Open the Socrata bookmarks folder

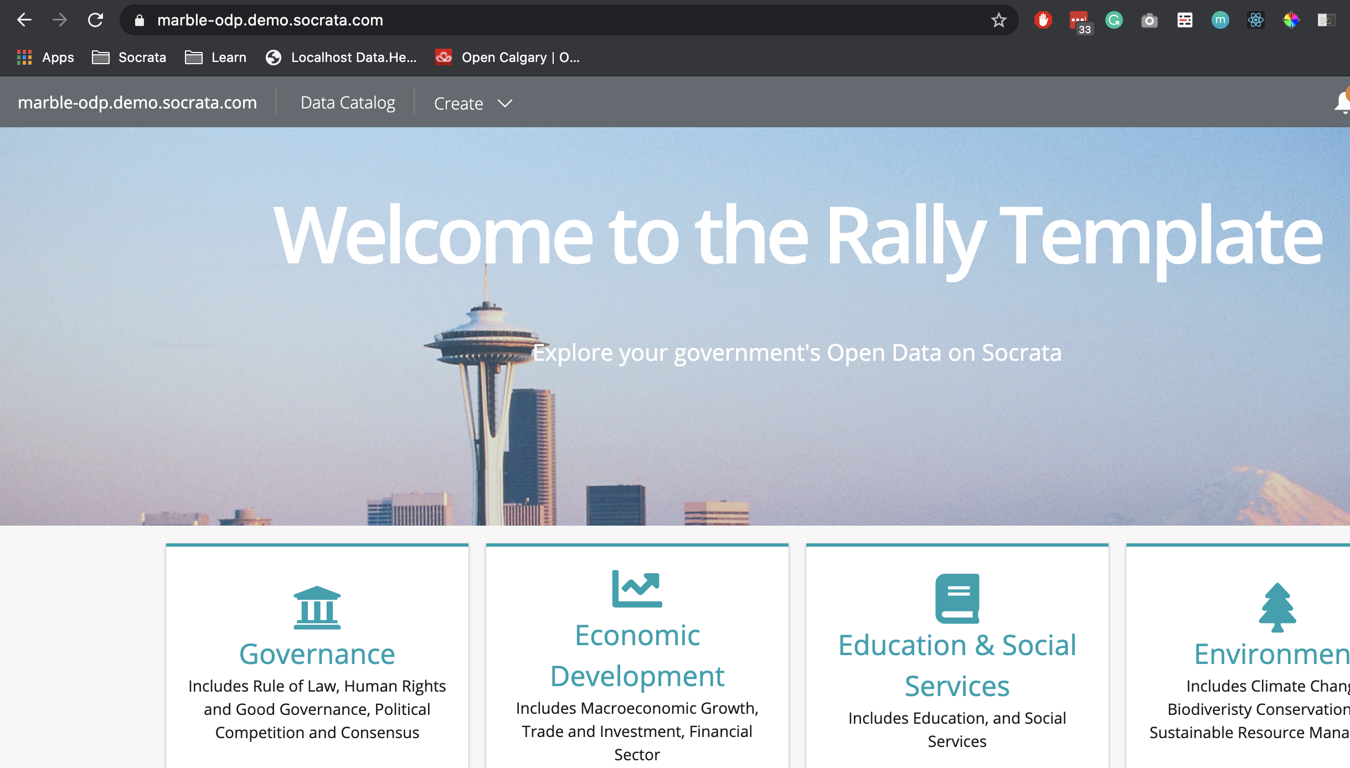click(129, 58)
